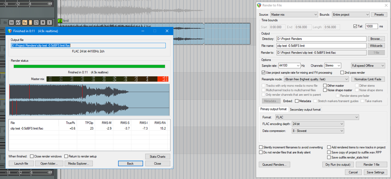391x179 pixels.
Task: Enable the Noise shape master checkbox
Action: click(325, 90)
